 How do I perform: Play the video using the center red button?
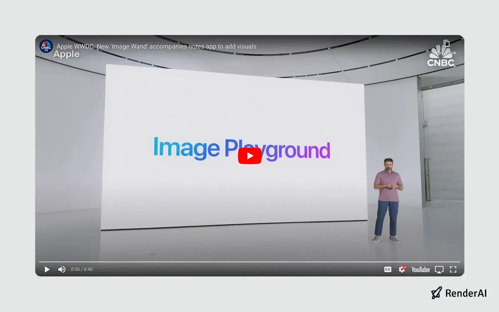[x=249, y=156]
